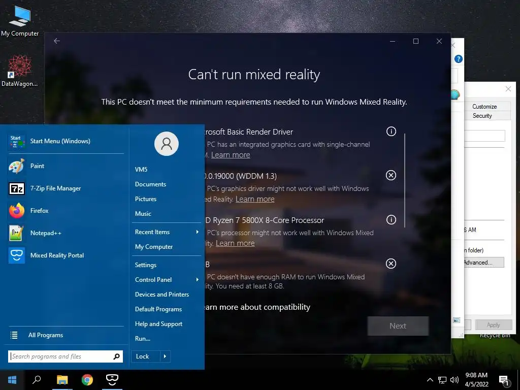The image size is (520, 390).
Task: Open the notification center icon
Action: (504, 381)
